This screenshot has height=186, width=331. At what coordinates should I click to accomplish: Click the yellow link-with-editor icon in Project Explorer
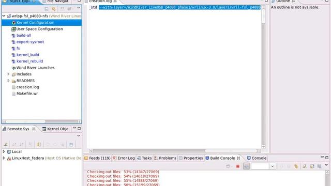pyautogui.click(x=54, y=9)
